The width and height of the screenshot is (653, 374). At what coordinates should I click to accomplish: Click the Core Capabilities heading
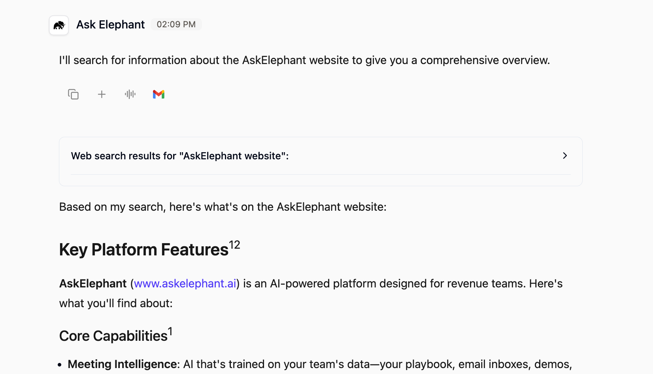click(113, 336)
